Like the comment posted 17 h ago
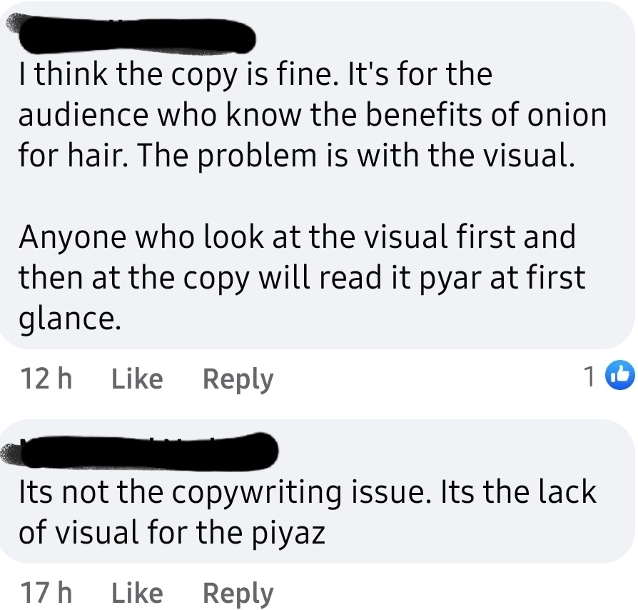This screenshot has width=638, height=610. [x=137, y=594]
